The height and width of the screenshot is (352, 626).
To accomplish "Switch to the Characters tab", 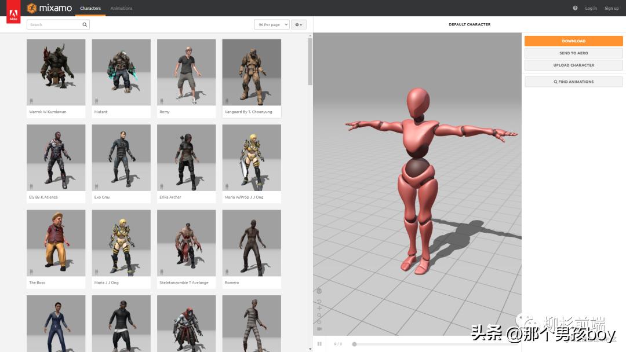I will (x=90, y=8).
